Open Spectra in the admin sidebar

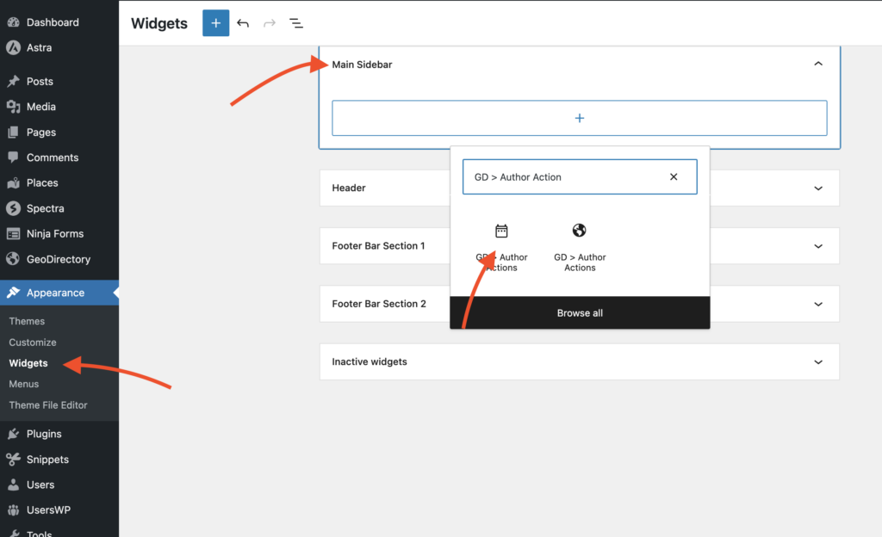(x=45, y=208)
